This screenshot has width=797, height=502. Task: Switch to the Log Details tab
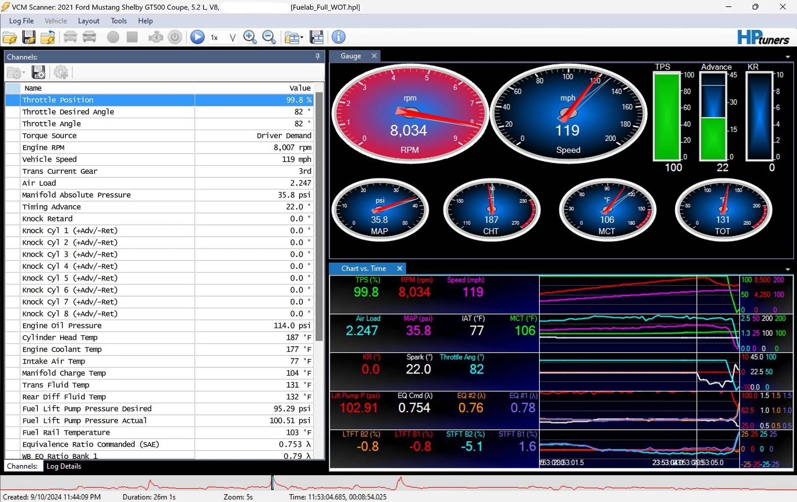64,466
